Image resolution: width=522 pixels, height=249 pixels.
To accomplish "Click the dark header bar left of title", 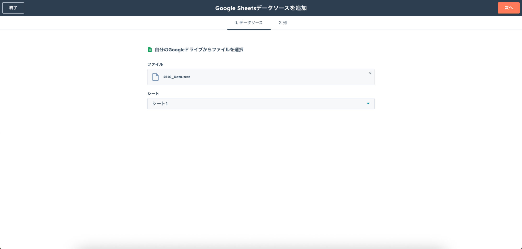I will click(x=118, y=8).
